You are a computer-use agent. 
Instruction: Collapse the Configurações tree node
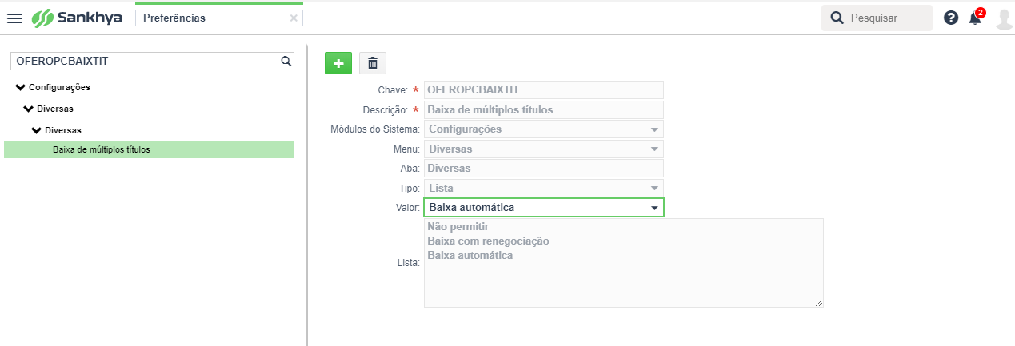coord(21,87)
